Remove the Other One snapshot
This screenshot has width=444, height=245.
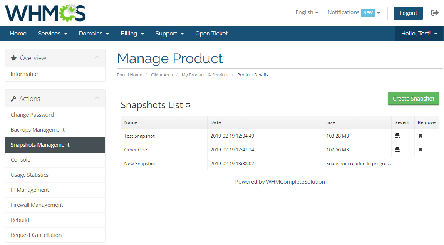coord(421,149)
